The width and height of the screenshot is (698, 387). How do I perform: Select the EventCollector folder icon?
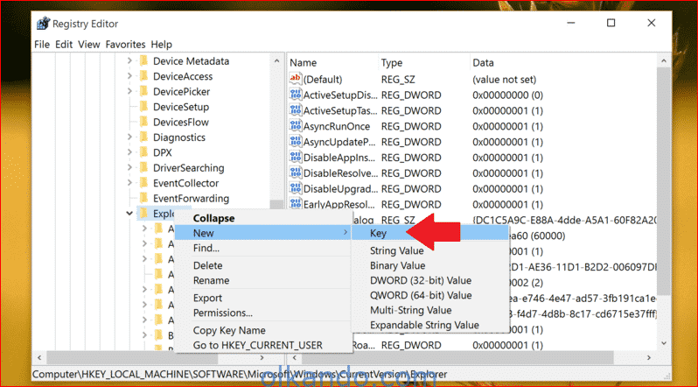pyautogui.click(x=143, y=182)
